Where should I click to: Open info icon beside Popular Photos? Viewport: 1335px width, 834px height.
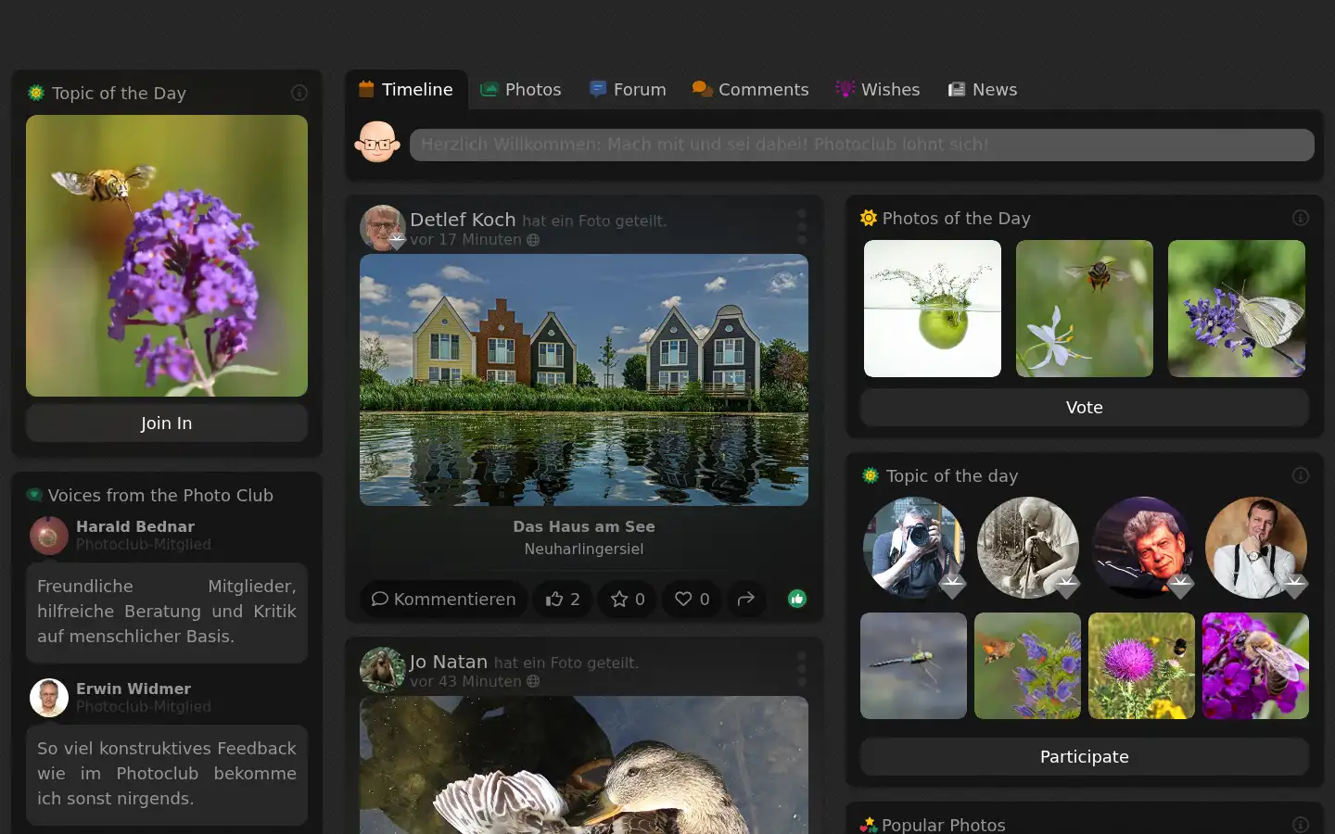[x=1301, y=825]
